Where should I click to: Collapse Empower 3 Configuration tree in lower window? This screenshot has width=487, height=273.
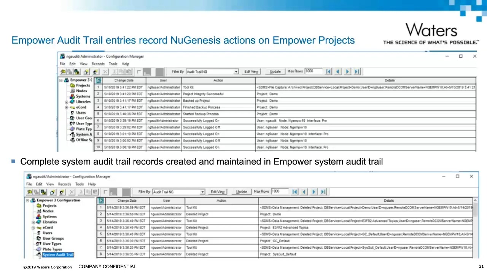[27, 200]
